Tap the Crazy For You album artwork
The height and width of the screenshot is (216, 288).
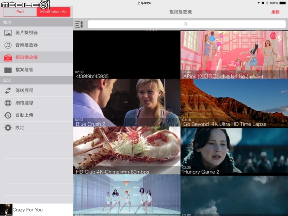(6, 210)
